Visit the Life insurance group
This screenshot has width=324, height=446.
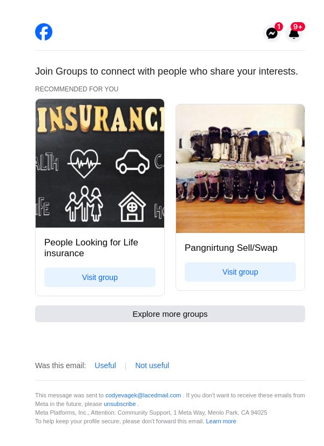pyautogui.click(x=100, y=277)
